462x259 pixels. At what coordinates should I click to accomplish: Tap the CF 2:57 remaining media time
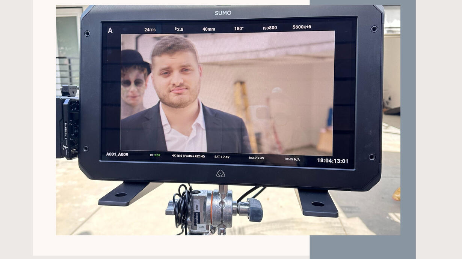click(155, 155)
